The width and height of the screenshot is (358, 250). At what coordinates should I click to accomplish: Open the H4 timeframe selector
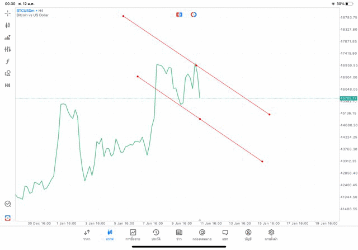click(8, 86)
